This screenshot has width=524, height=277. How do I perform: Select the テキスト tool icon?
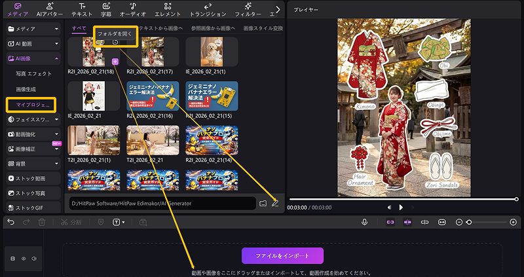81,9
